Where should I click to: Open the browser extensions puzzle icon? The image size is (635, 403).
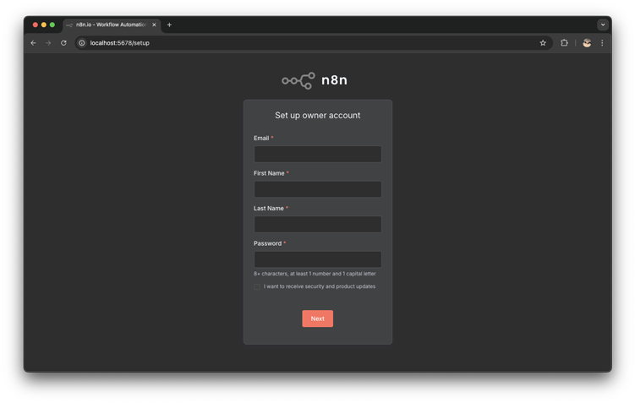point(564,43)
